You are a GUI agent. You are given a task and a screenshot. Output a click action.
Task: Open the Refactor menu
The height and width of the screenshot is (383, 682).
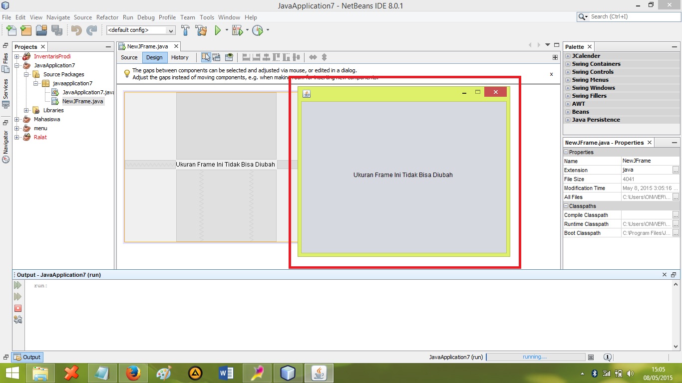click(107, 17)
